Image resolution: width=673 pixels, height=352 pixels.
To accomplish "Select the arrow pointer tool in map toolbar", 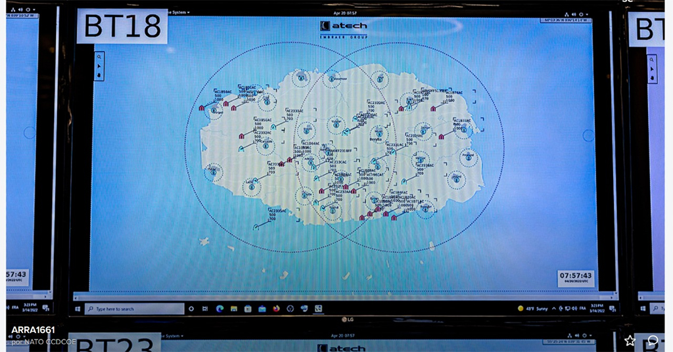I will (x=100, y=66).
